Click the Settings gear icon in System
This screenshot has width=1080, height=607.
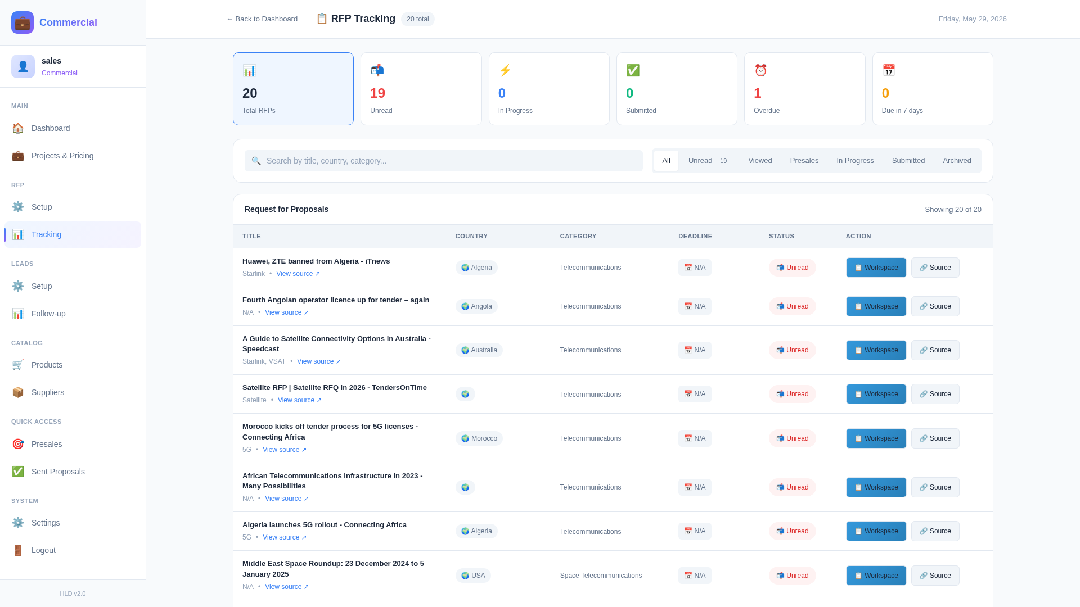tap(18, 523)
